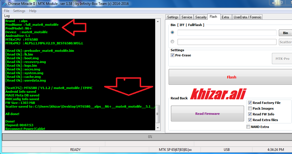Click the 'Reconnect Power/Cable!' log line
This screenshot has height=154, width=292.
click(x=25, y=129)
